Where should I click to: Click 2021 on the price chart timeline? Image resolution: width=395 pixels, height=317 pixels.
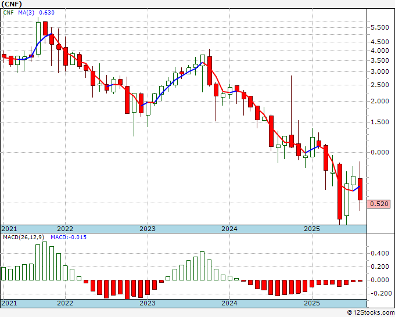click(9, 229)
